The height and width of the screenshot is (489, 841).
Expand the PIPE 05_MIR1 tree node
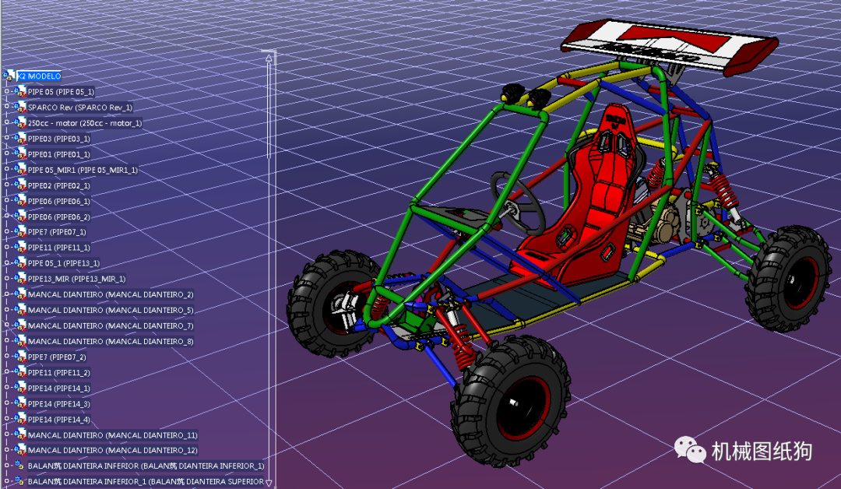click(6, 170)
